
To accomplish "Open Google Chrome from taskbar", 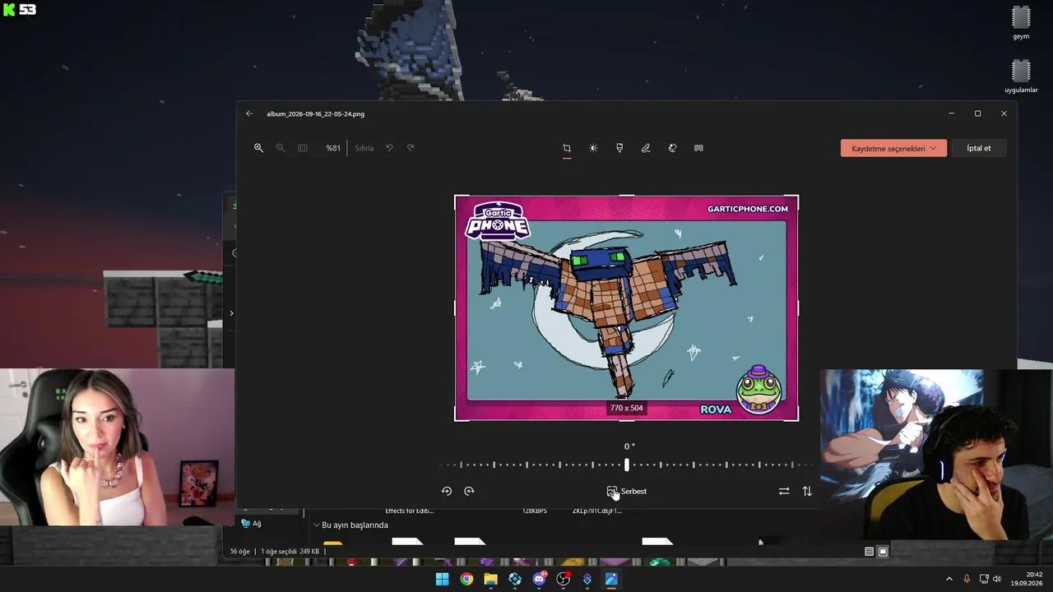I will (466, 579).
